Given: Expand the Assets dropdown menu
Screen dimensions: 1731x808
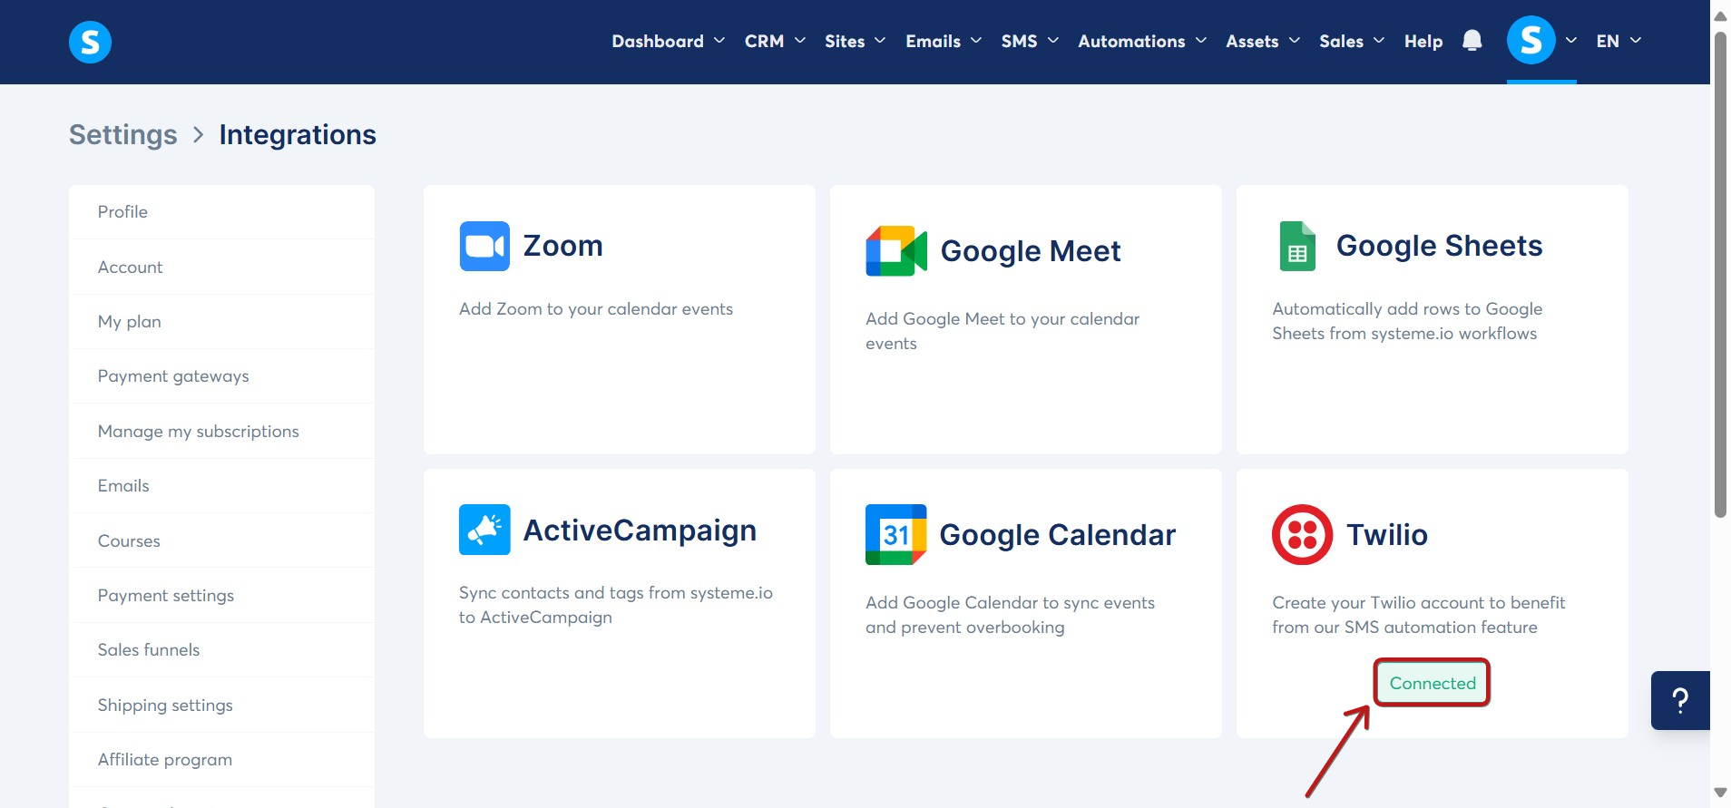Looking at the screenshot, I should [x=1263, y=41].
